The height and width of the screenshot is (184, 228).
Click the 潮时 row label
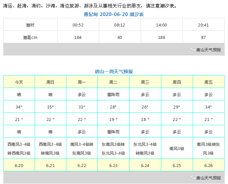pyautogui.click(x=30, y=25)
